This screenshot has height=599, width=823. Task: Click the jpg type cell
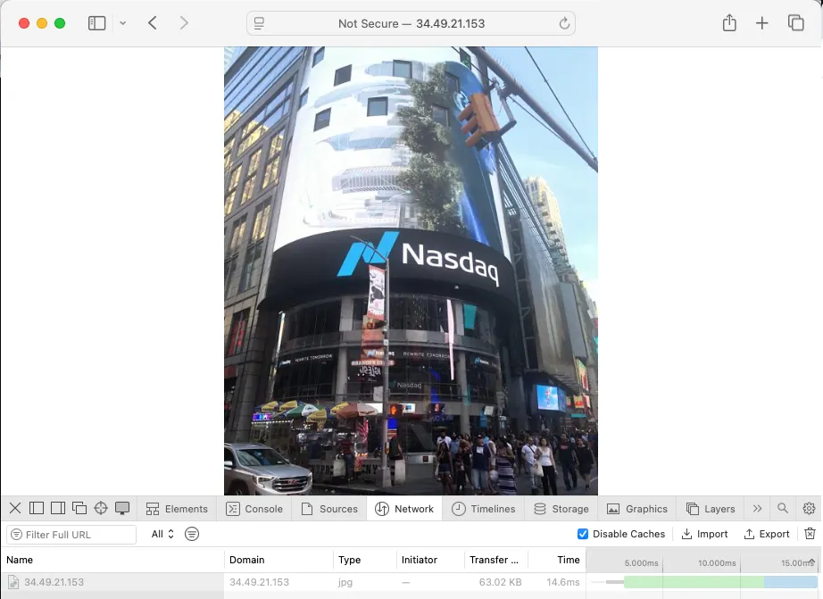pyautogui.click(x=345, y=582)
